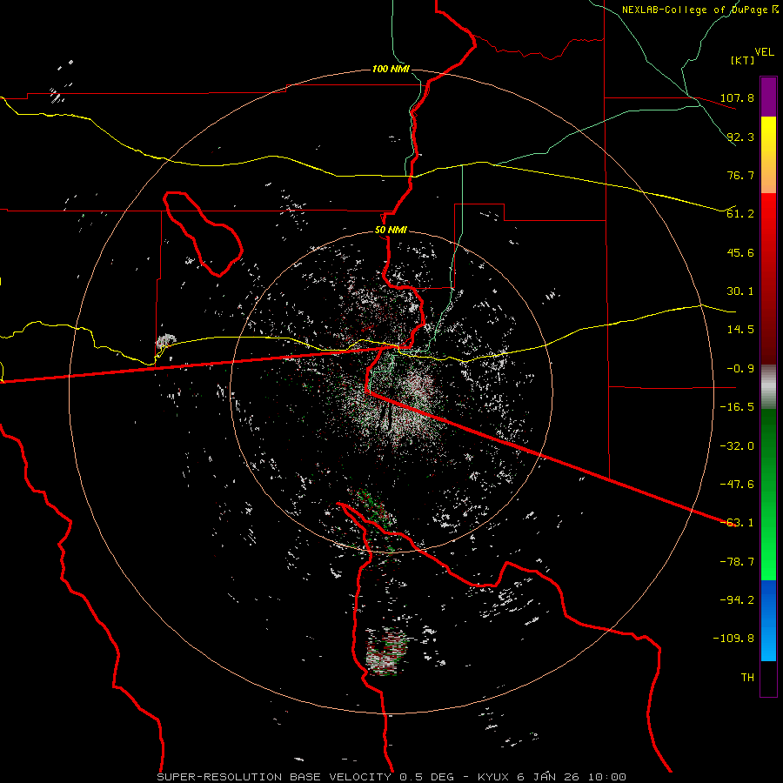Viewport: 783px width, 783px height.
Task: Click the 100 NMI range ring label
Action: coord(391,69)
